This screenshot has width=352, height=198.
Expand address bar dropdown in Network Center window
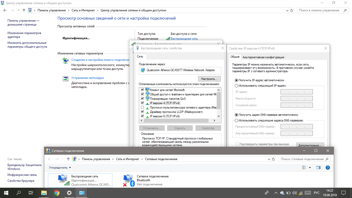[x=287, y=10]
